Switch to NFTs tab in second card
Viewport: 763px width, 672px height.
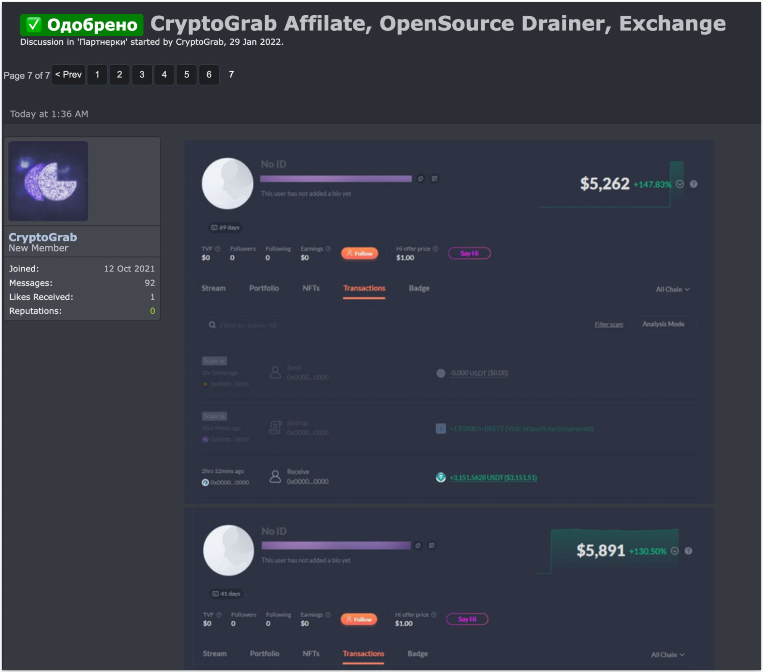(x=311, y=654)
